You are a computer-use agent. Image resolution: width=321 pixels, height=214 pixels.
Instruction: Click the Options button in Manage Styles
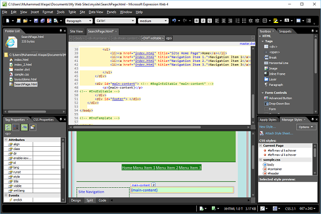coord(305,127)
